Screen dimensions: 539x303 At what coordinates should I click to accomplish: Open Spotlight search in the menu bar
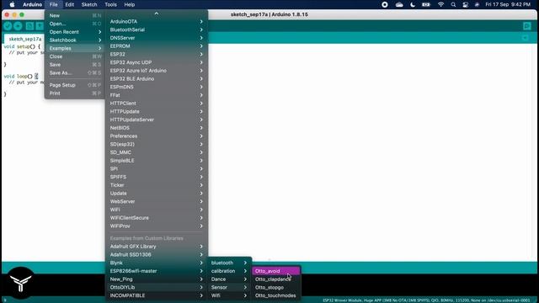(x=453, y=4)
